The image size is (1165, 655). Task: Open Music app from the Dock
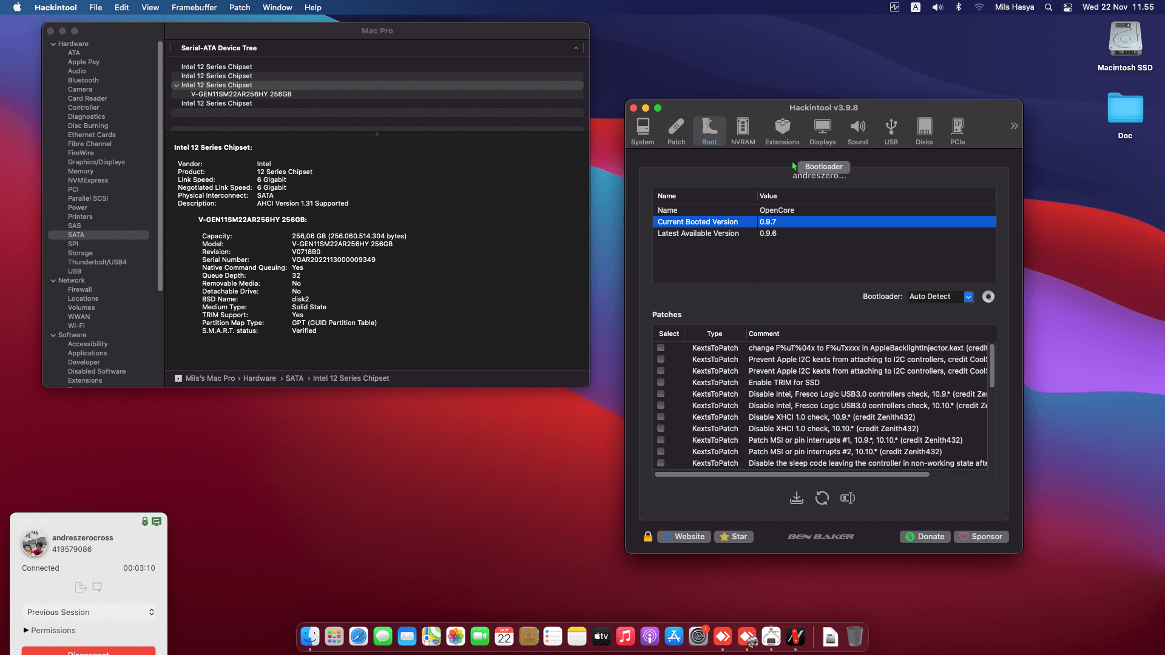point(626,636)
